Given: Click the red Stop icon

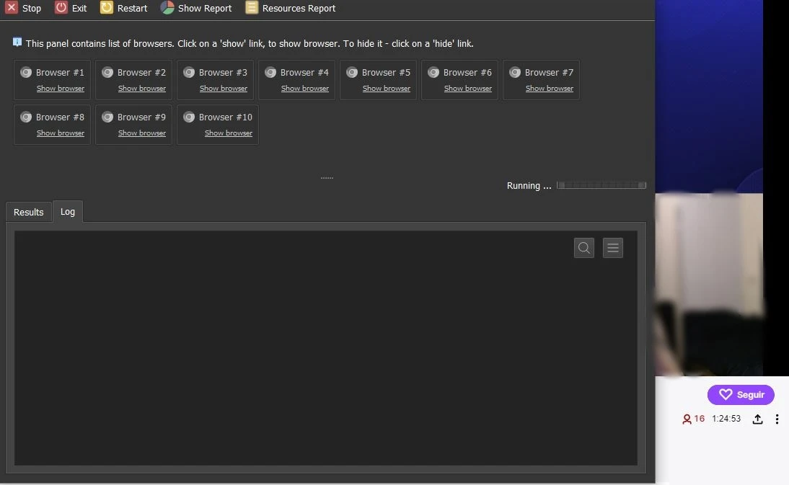Looking at the screenshot, I should pos(12,8).
